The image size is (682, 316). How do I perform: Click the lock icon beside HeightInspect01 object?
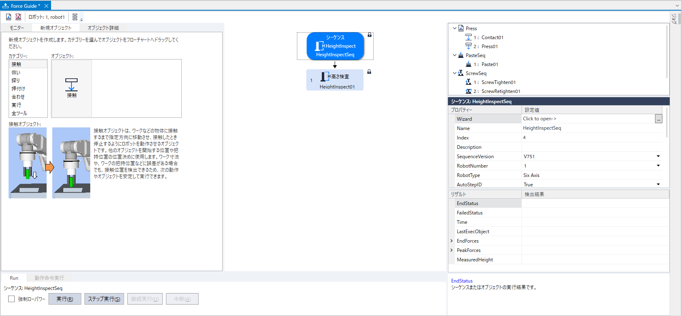pyautogui.click(x=369, y=72)
